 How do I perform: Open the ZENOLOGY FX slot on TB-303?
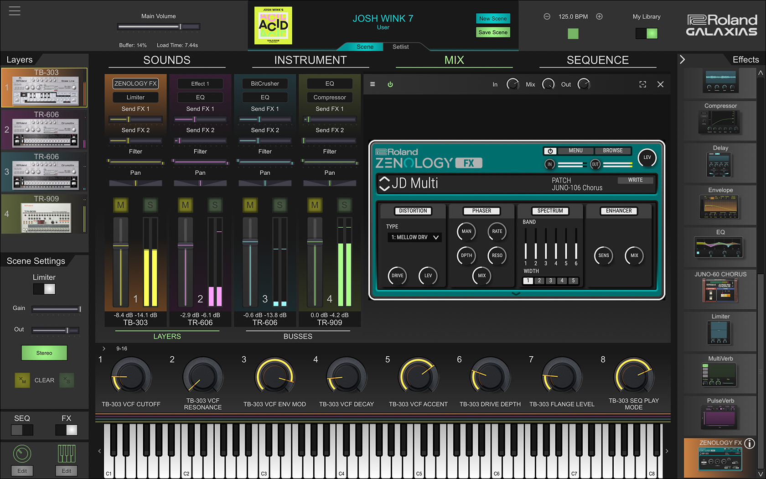[135, 83]
